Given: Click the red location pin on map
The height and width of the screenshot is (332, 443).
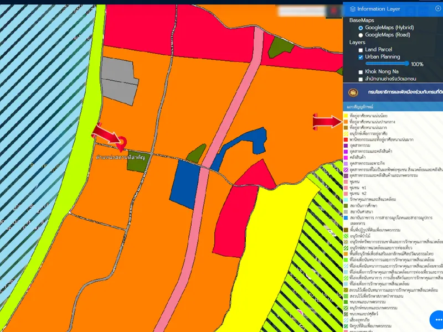Looking at the screenshot, I should [x=122, y=144].
